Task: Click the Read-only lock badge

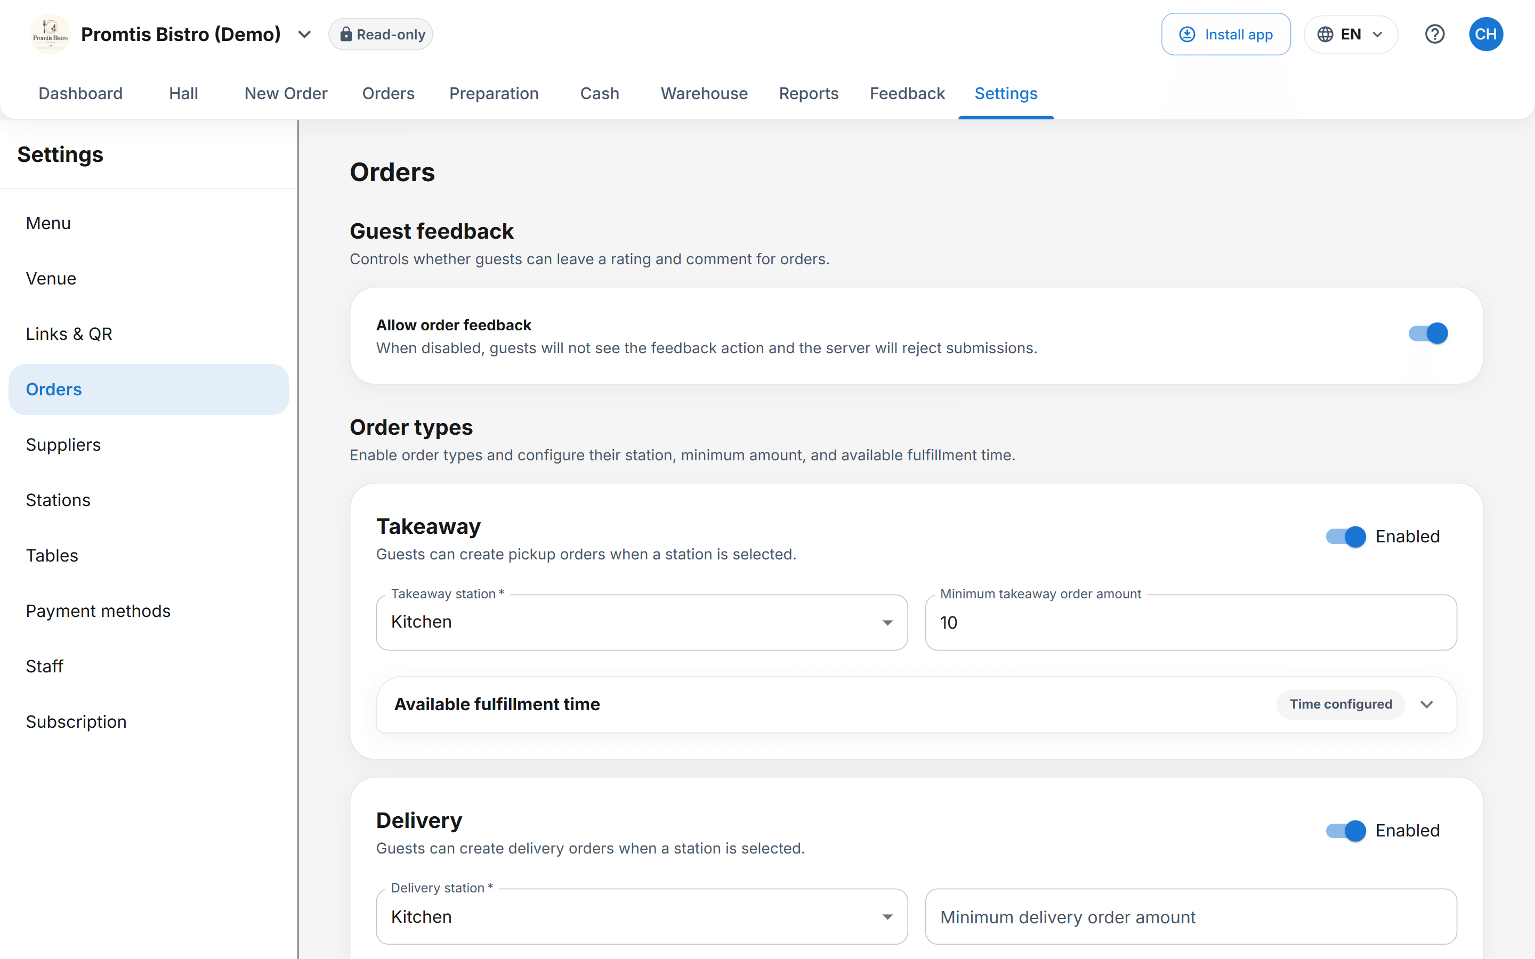Action: coord(381,34)
